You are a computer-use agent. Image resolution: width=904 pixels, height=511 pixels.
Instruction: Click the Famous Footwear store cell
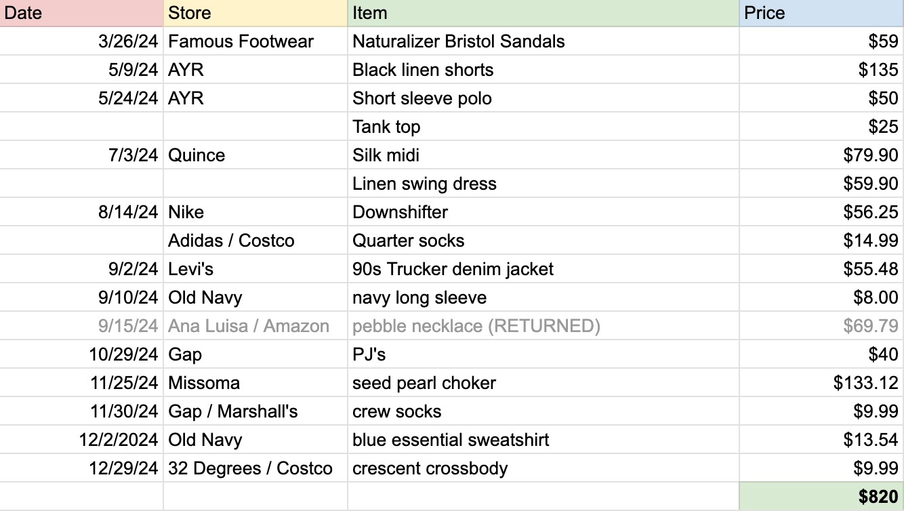(x=255, y=41)
